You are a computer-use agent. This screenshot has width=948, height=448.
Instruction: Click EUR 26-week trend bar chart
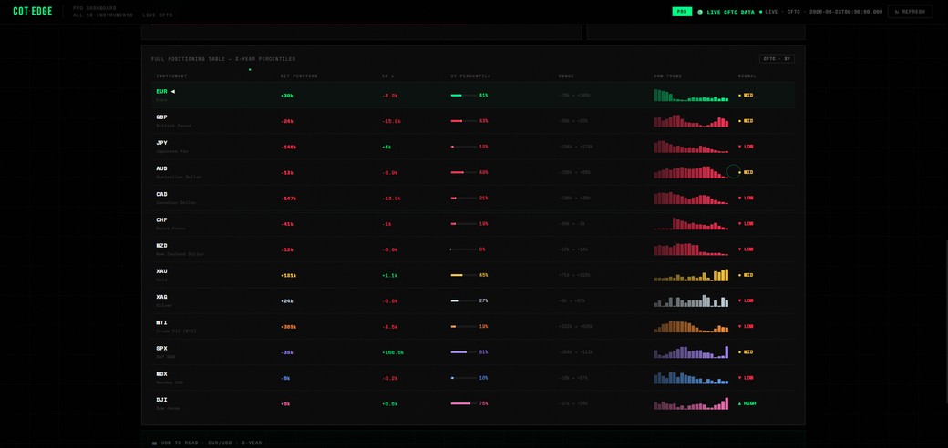691,96
